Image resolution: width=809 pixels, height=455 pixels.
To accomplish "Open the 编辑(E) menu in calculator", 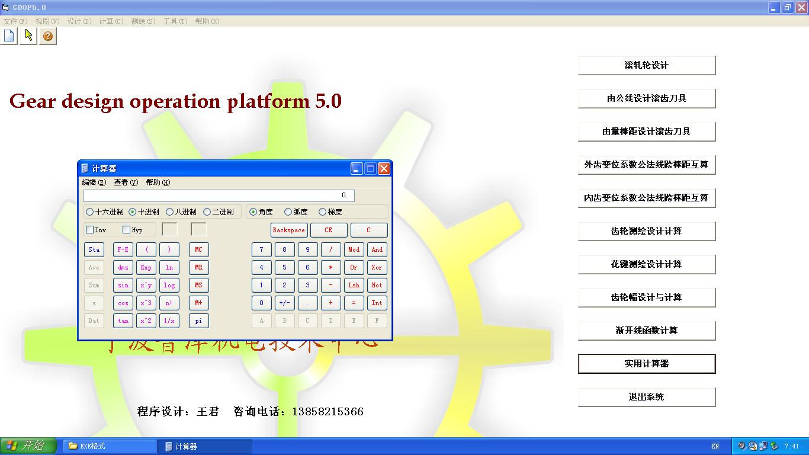I will [94, 182].
